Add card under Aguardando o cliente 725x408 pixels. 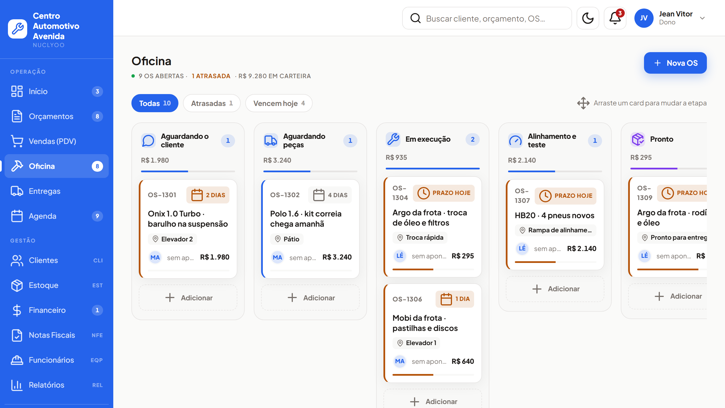[x=188, y=297]
